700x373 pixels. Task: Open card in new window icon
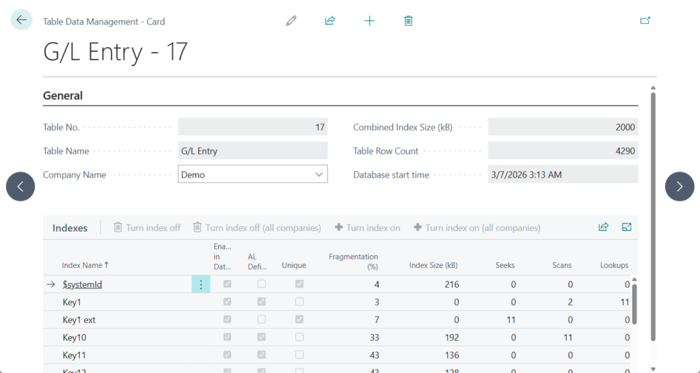tap(645, 20)
